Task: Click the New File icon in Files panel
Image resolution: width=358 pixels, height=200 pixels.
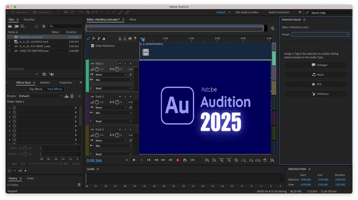Action: [23, 26]
